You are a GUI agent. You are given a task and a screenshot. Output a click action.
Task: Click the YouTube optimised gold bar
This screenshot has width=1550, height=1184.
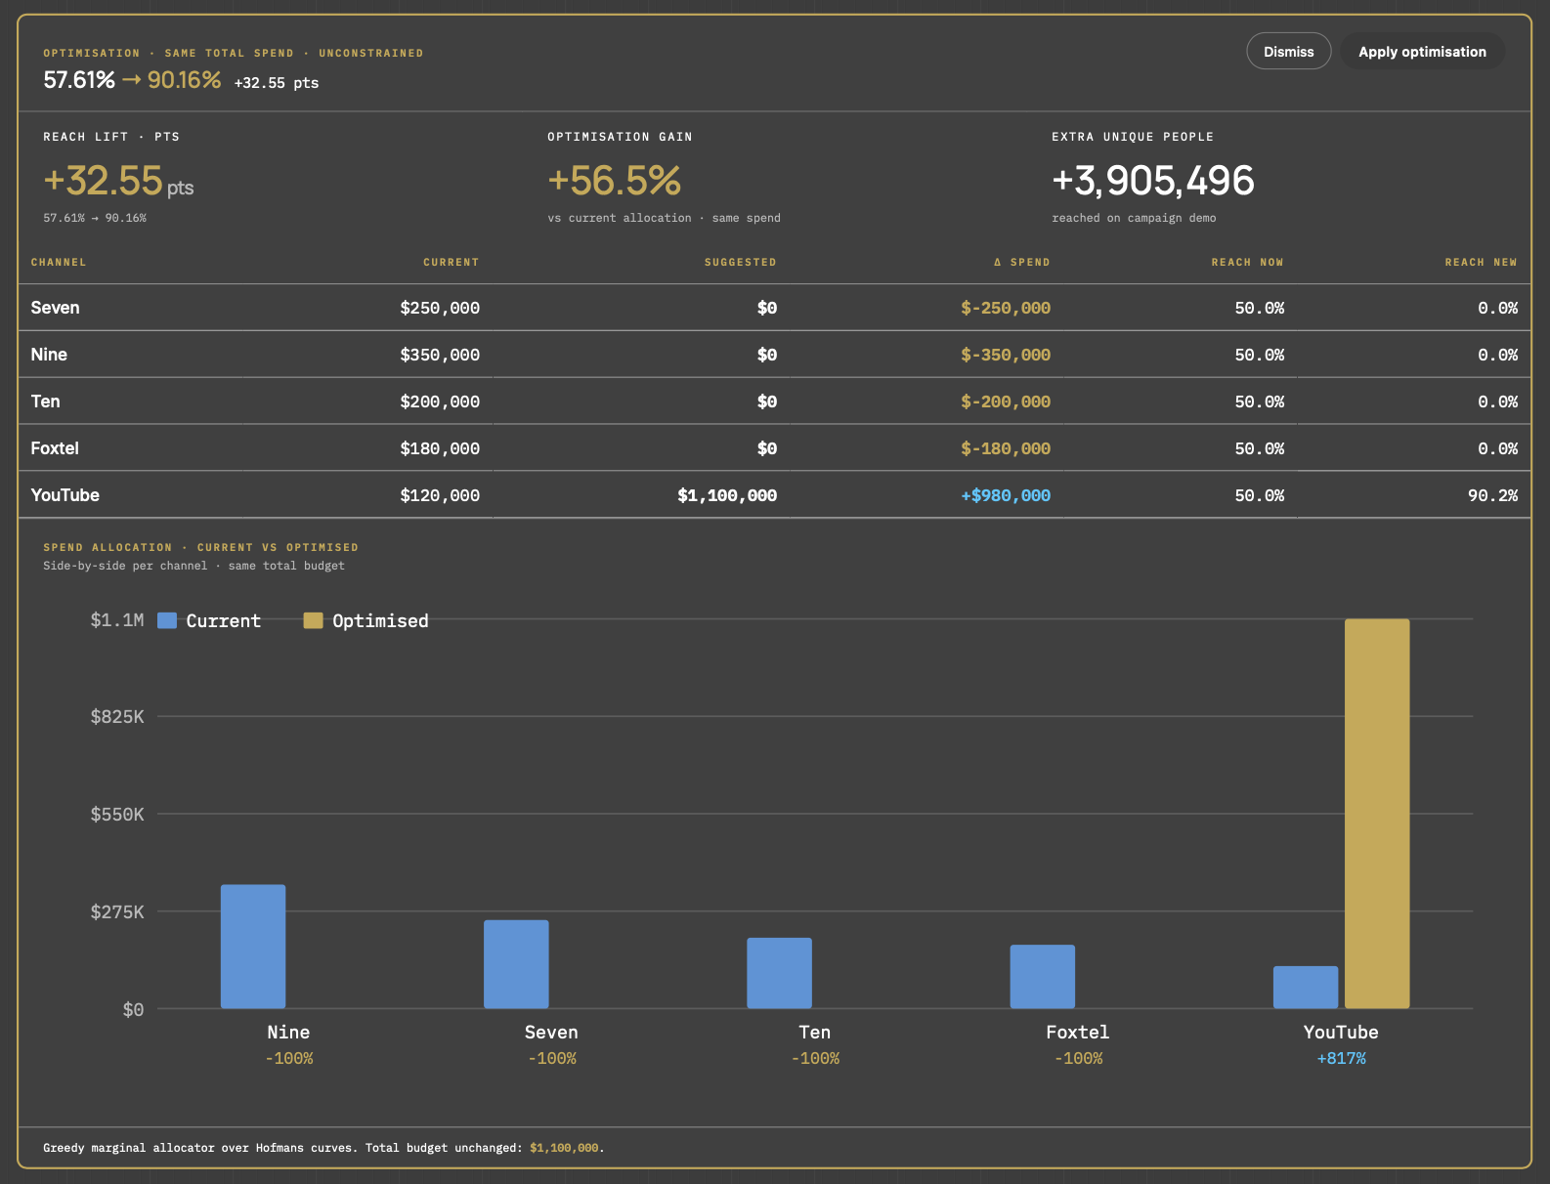tap(1377, 813)
